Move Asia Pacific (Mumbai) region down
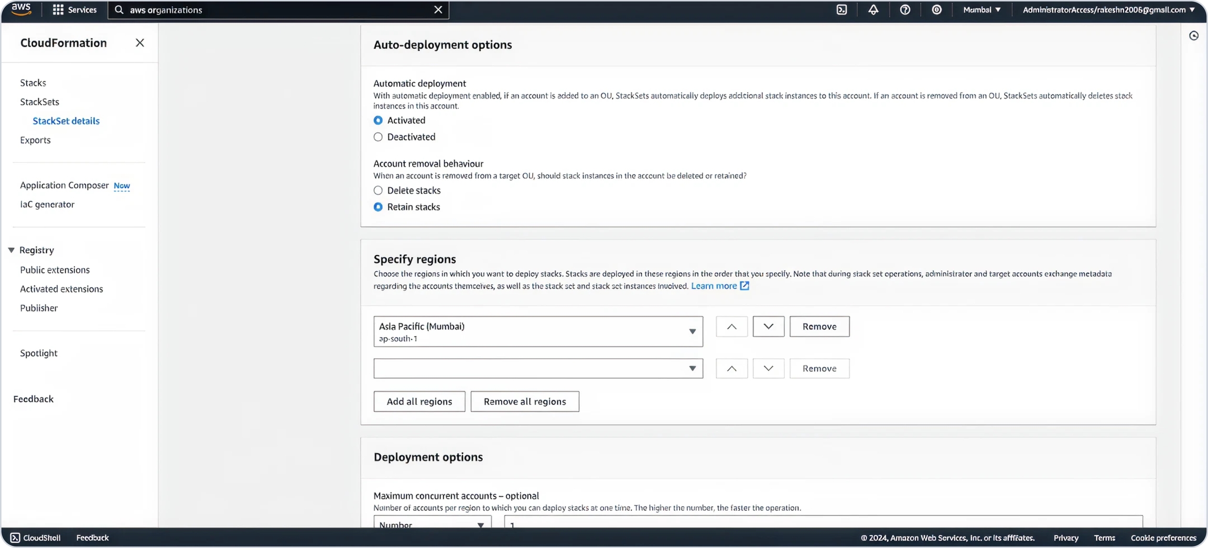 [x=768, y=327]
